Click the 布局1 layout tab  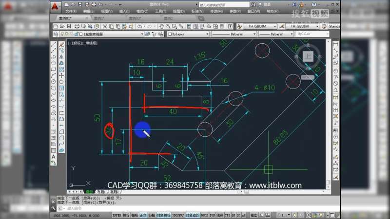click(x=102, y=192)
